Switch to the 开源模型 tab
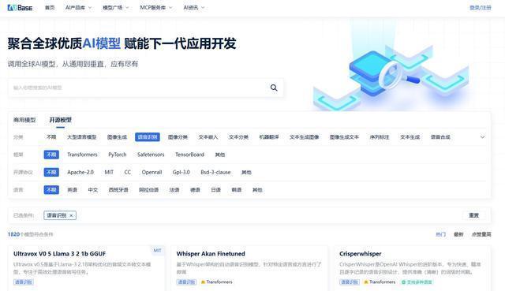The height and width of the screenshot is (291, 505). [60, 120]
